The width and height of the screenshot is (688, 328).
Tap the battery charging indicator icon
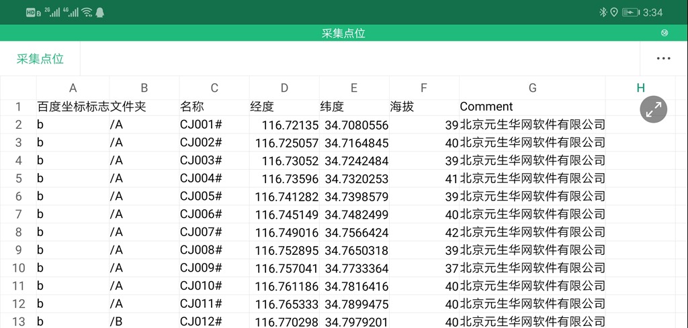pyautogui.click(x=630, y=12)
